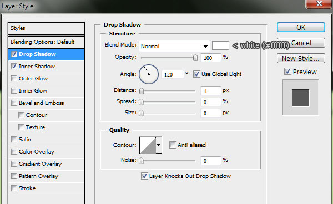
Task: Click the Angle dial control
Action: coord(149,74)
